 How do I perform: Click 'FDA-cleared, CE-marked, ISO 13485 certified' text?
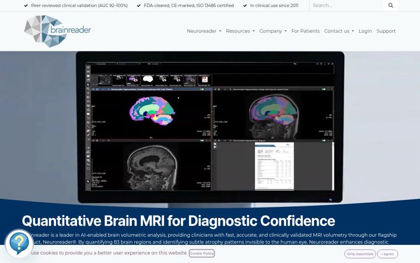coord(189,5)
